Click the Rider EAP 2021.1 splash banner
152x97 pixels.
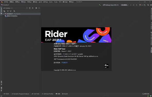[76, 35]
